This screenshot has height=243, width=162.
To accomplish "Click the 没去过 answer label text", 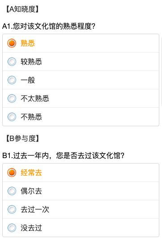I will pyautogui.click(x=31, y=228).
